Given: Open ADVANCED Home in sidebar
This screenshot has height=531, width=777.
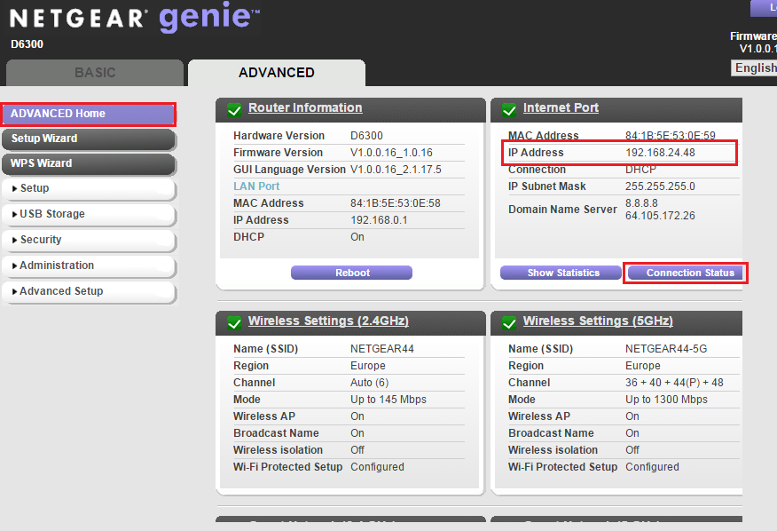Looking at the screenshot, I should 89,114.
